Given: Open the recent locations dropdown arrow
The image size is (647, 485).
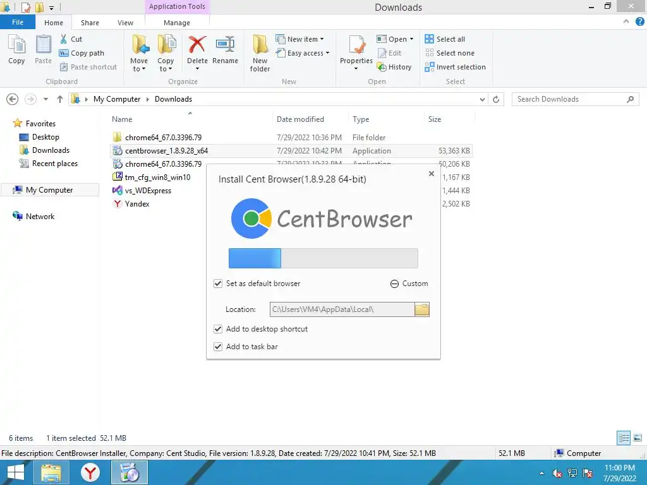Looking at the screenshot, I should click(45, 99).
